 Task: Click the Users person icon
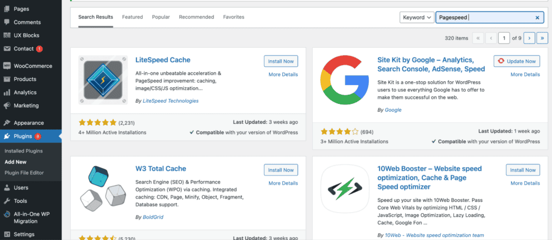click(6, 188)
